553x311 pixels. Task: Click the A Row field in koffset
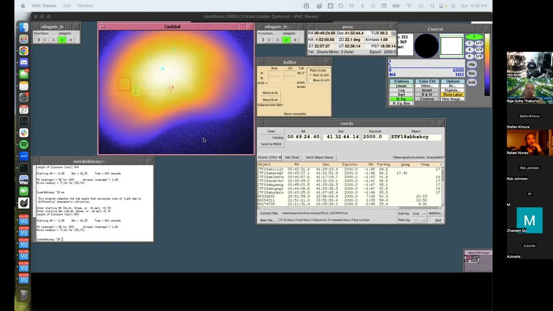(274, 73)
